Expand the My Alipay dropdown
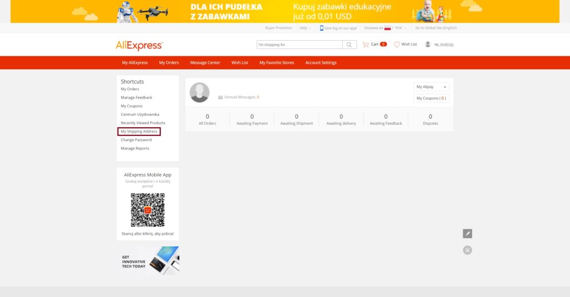 [431, 87]
